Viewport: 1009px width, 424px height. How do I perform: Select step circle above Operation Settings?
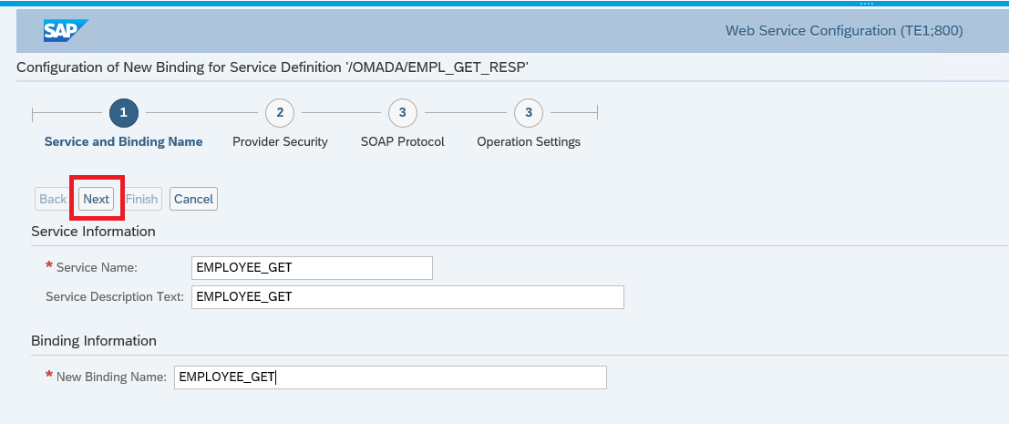pyautogui.click(x=529, y=112)
